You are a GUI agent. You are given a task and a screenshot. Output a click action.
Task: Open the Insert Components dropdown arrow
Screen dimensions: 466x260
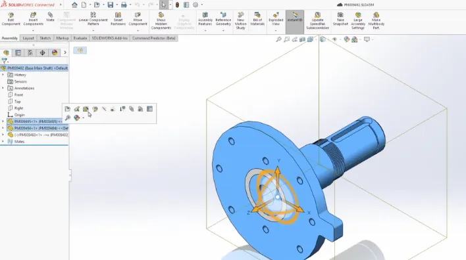pos(33,31)
